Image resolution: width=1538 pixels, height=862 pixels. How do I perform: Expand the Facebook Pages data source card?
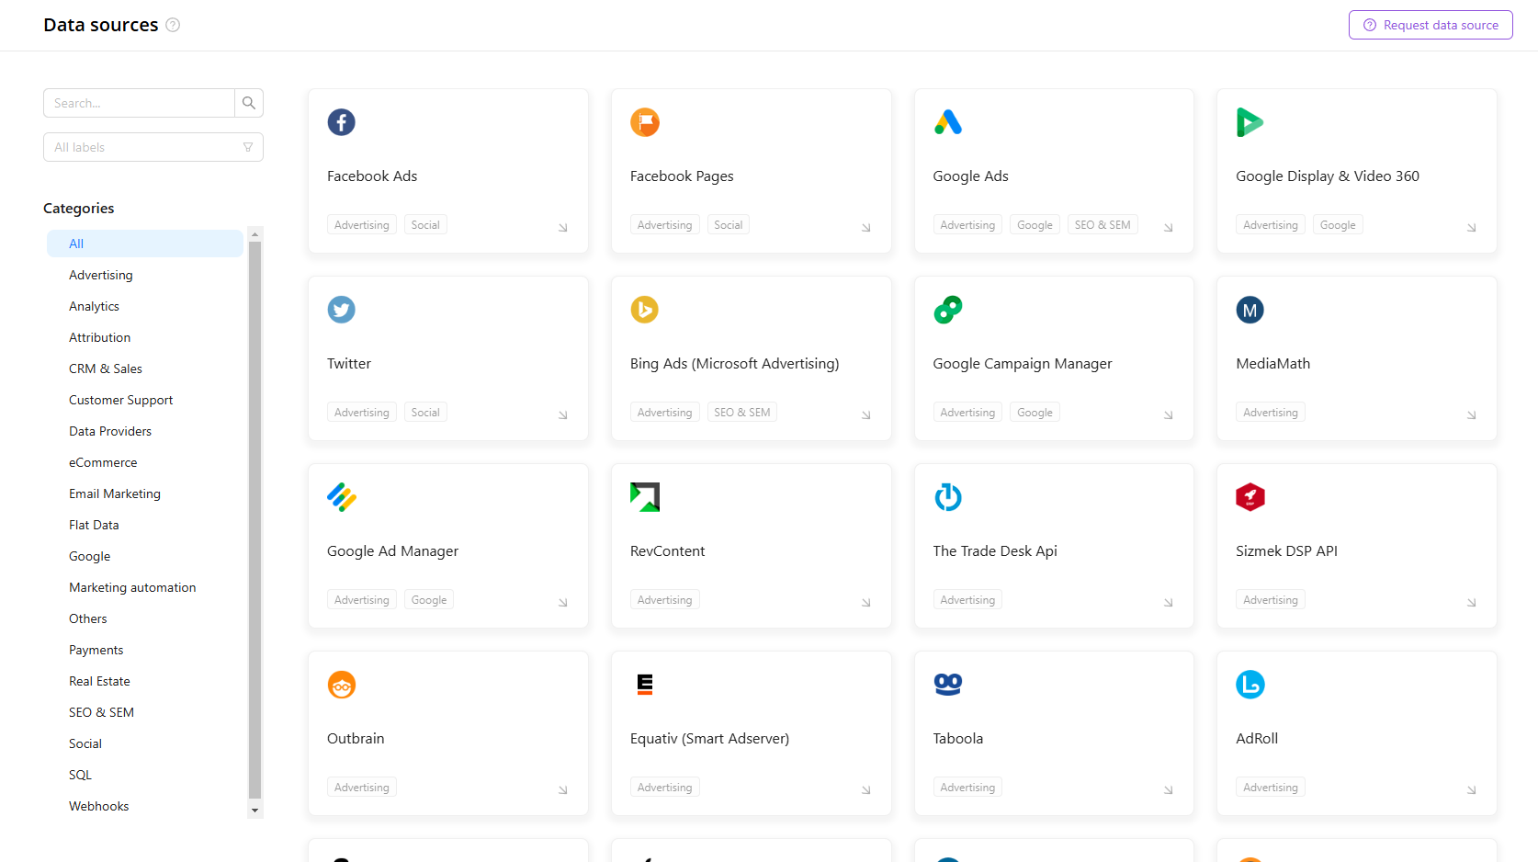865,227
